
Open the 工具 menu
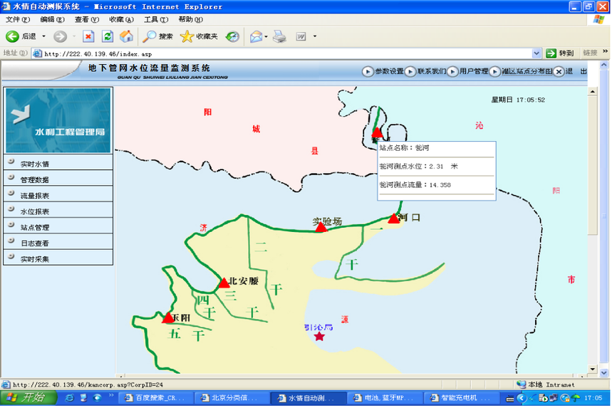156,19
